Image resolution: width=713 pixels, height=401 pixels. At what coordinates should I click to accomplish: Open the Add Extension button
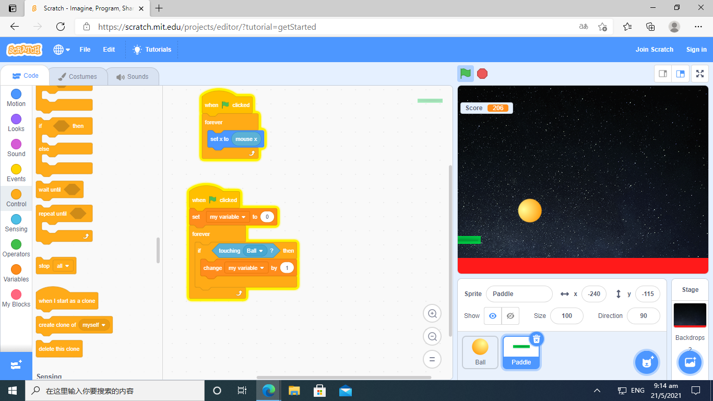tap(16, 365)
